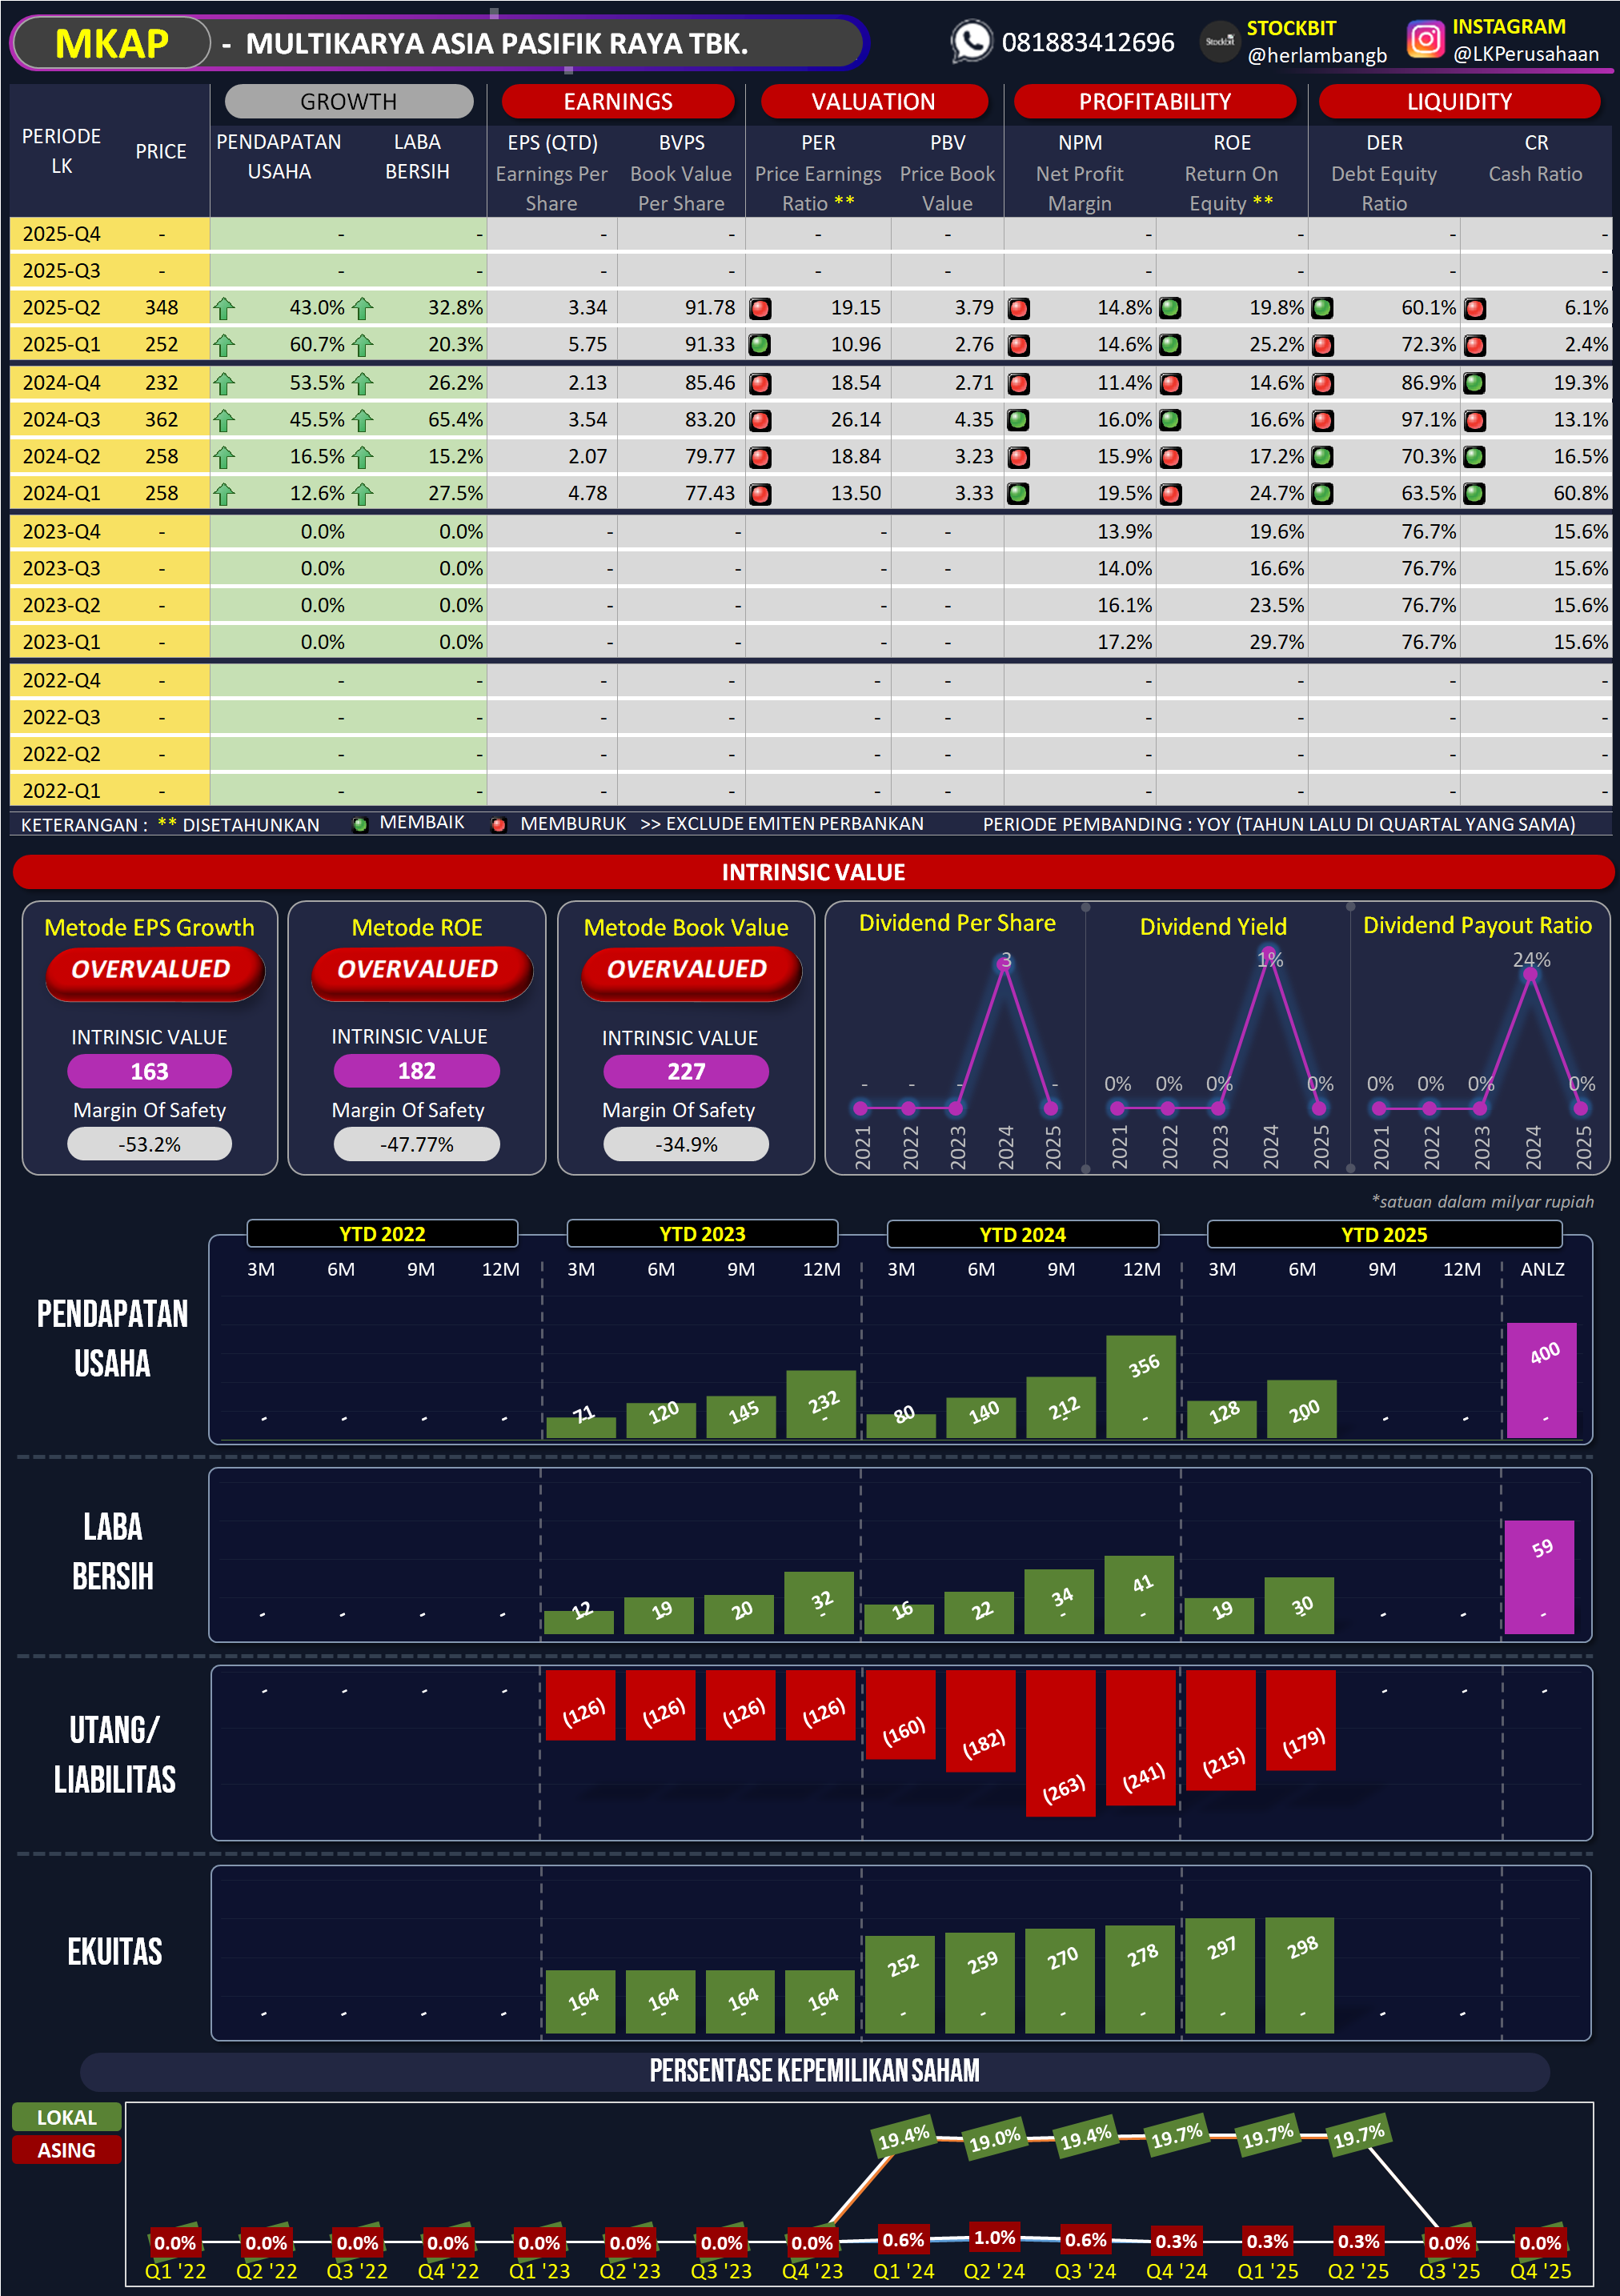Click the green NPM indicator beside 19.5%
Viewport: 1620px width, 2296px height.
[x=1018, y=493]
